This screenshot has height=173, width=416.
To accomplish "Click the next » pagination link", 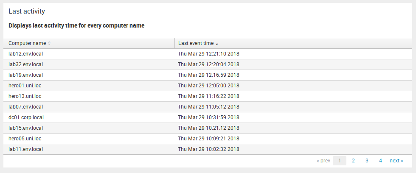I will pos(396,161).
